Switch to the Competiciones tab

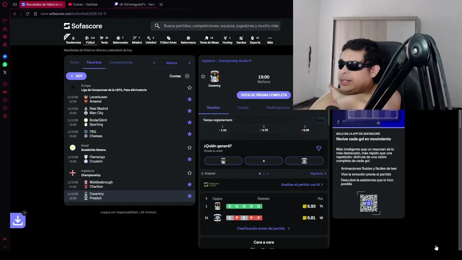coord(121,62)
